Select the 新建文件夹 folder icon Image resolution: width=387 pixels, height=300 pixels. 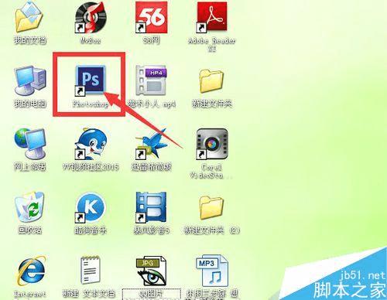point(211,81)
